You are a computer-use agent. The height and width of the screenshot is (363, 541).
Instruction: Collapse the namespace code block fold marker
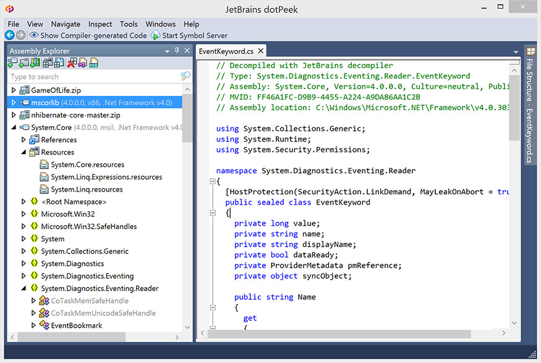coord(213,181)
